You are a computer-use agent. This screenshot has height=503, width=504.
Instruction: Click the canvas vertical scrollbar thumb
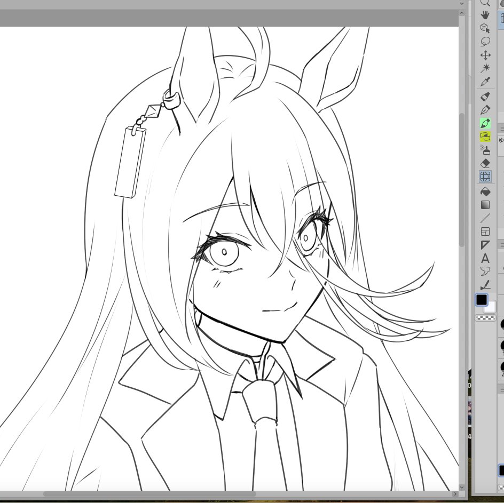point(462,180)
